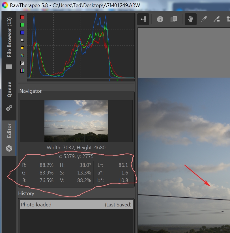The height and width of the screenshot is (233, 230).
Task: Collapse the left panel with arrow icon
Action: click(x=144, y=19)
